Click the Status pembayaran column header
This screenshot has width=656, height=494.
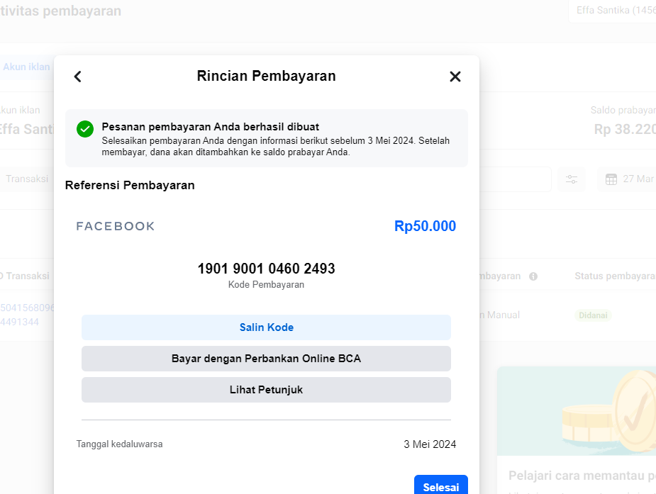(615, 276)
